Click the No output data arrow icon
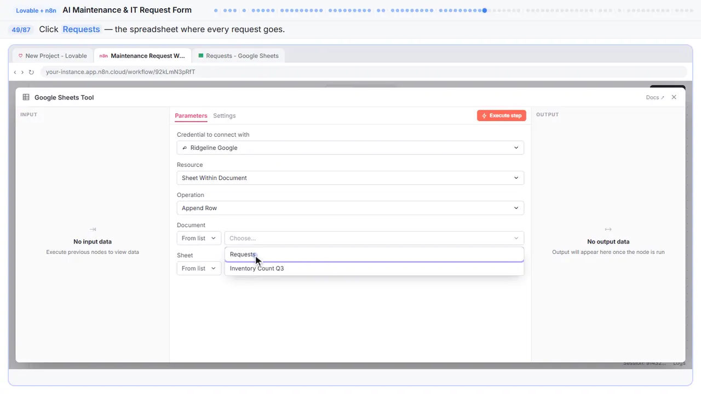Image resolution: width=701 pixels, height=394 pixels. [608, 229]
